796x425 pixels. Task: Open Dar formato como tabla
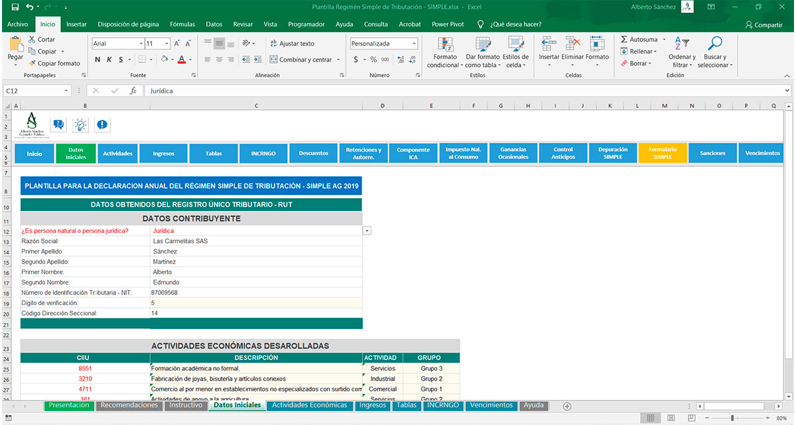[x=482, y=52]
